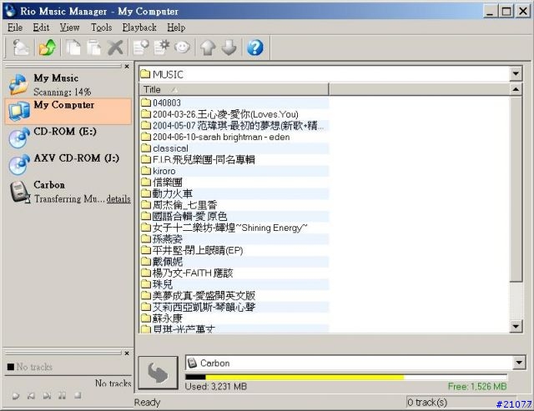
Task: Open Help with blue question icon
Action: tap(255, 48)
